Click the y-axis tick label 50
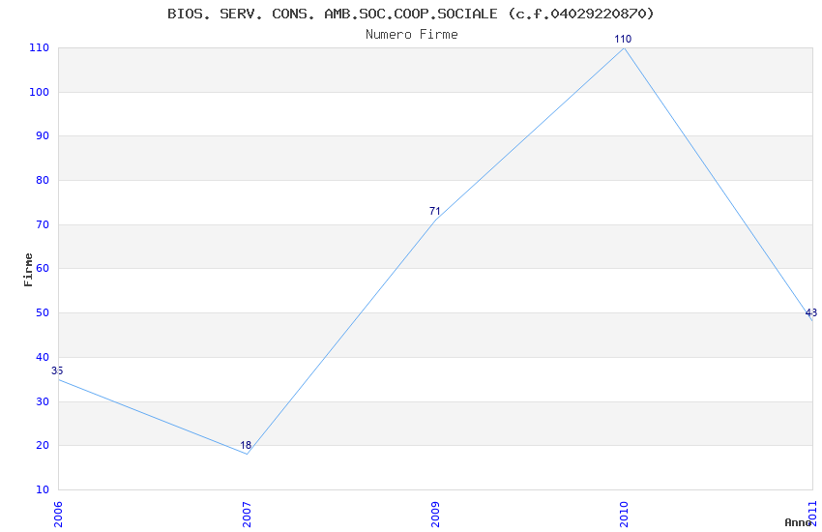Image resolution: width=822 pixels, height=532 pixels. point(43,312)
